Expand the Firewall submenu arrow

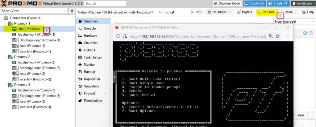point(106,94)
